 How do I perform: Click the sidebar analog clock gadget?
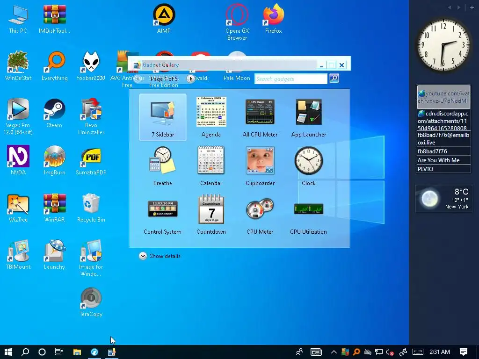[443, 44]
